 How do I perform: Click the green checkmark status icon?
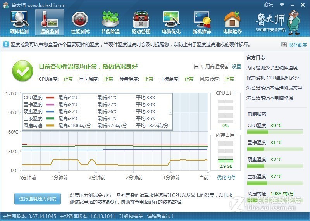tap(23, 71)
